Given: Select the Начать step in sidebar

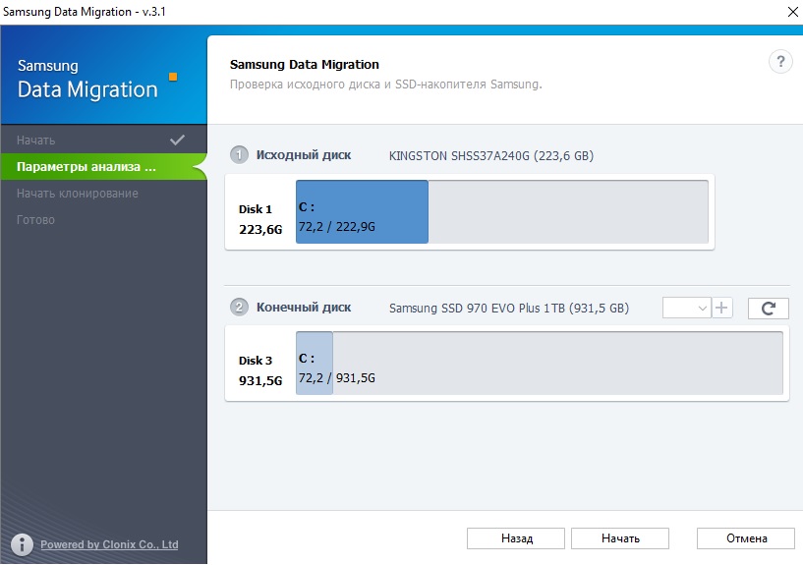Looking at the screenshot, I should pos(103,140).
